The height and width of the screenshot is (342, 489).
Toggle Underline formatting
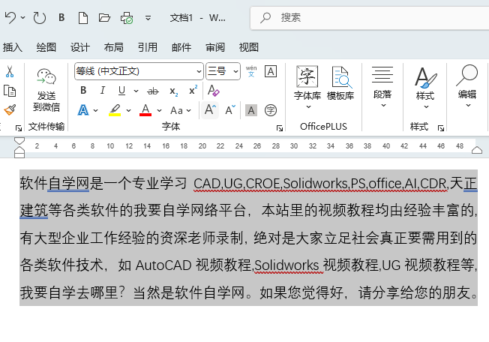point(121,91)
